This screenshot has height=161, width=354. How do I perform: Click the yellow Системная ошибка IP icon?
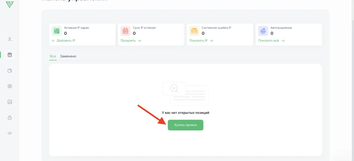point(194,31)
